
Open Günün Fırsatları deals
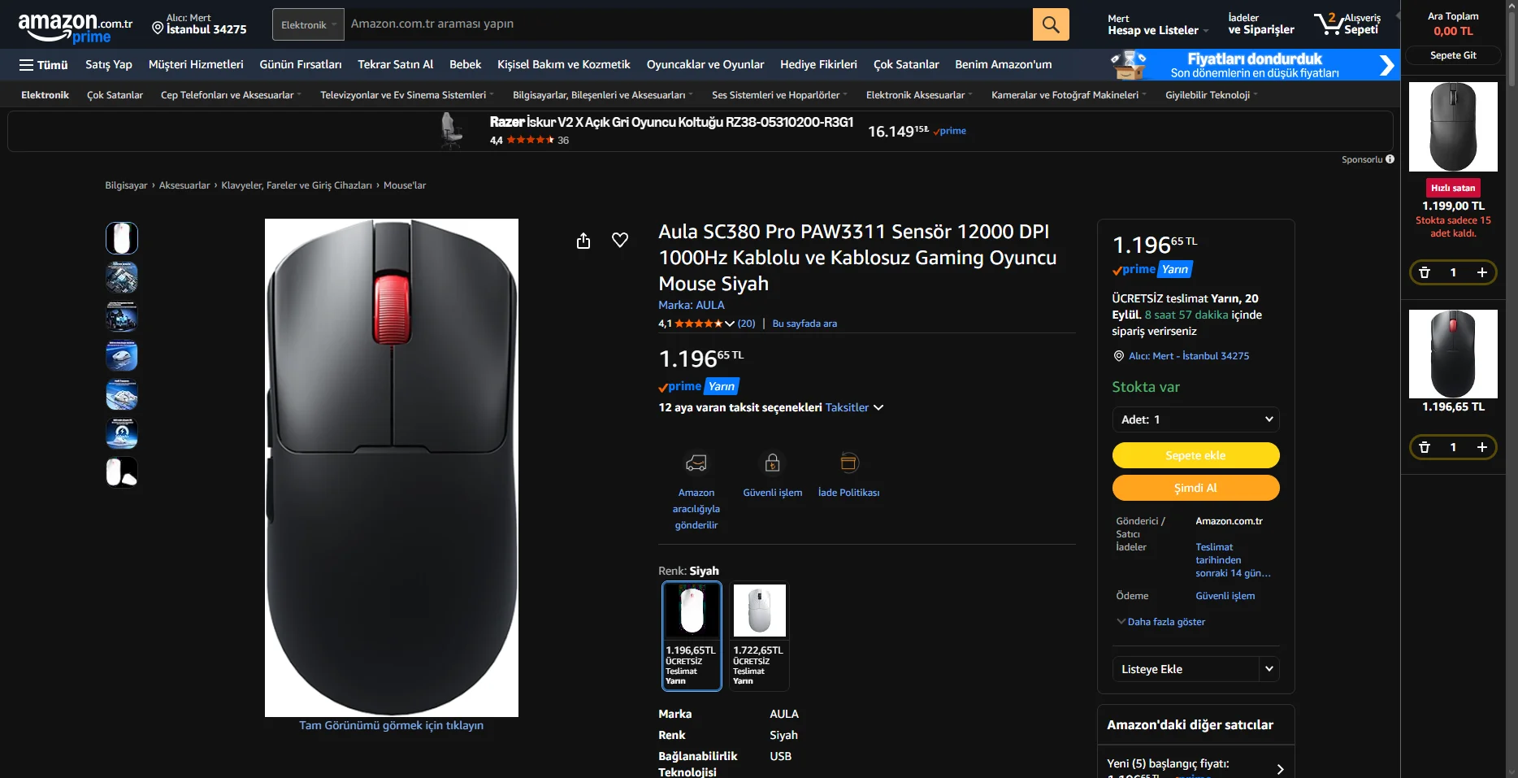(x=301, y=64)
